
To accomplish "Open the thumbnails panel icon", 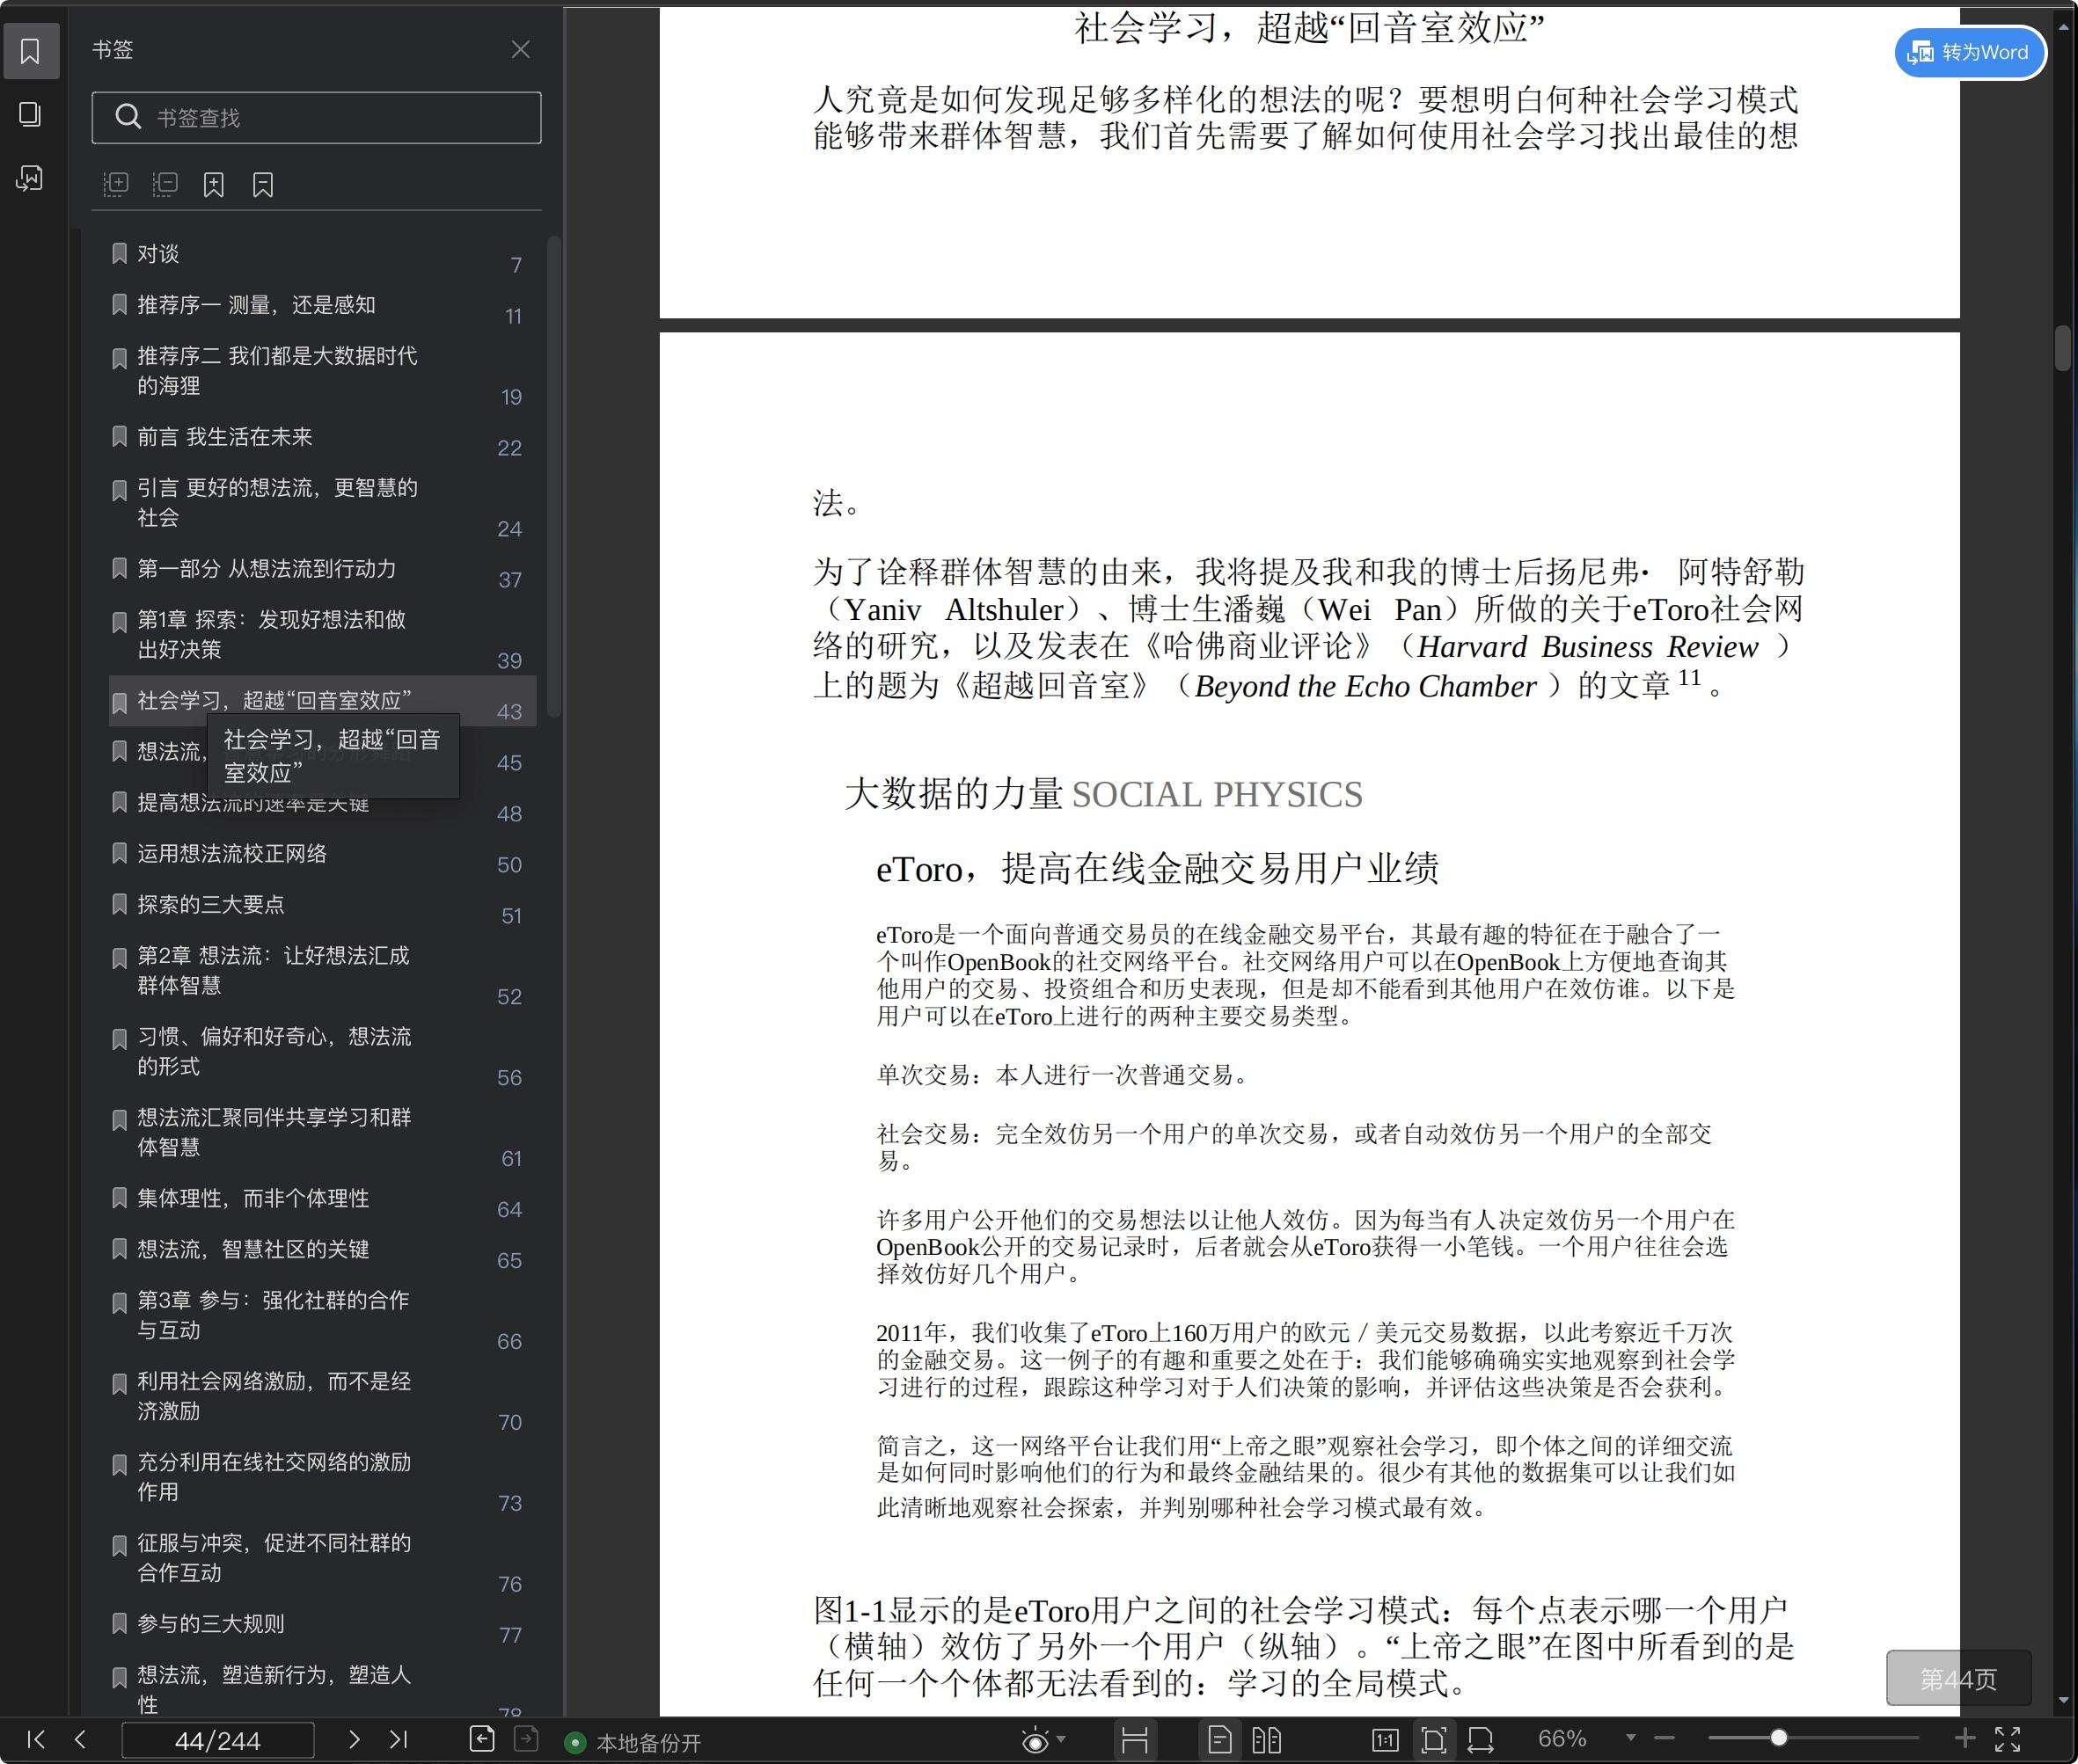I will click(x=30, y=114).
